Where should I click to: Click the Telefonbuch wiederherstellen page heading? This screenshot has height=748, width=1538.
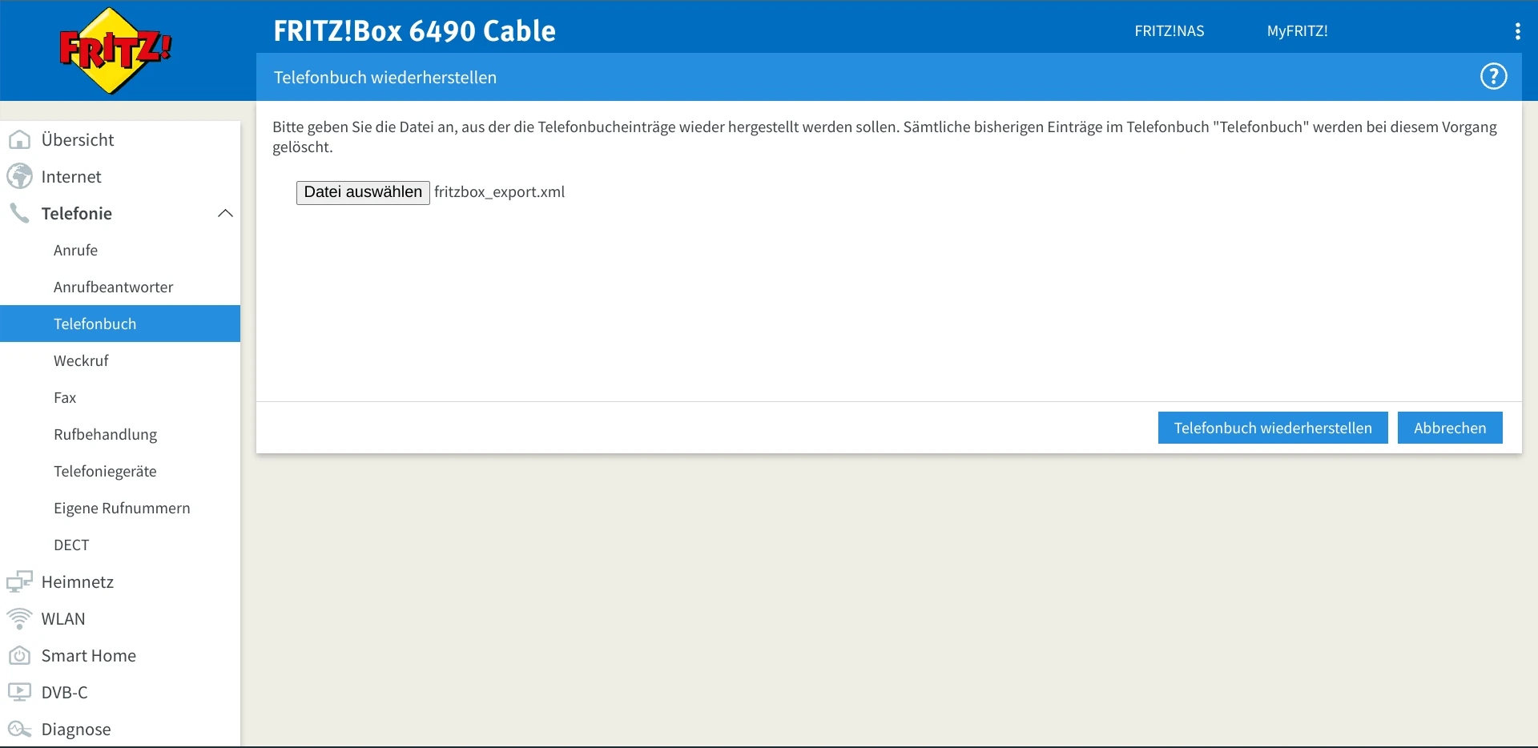(x=385, y=78)
